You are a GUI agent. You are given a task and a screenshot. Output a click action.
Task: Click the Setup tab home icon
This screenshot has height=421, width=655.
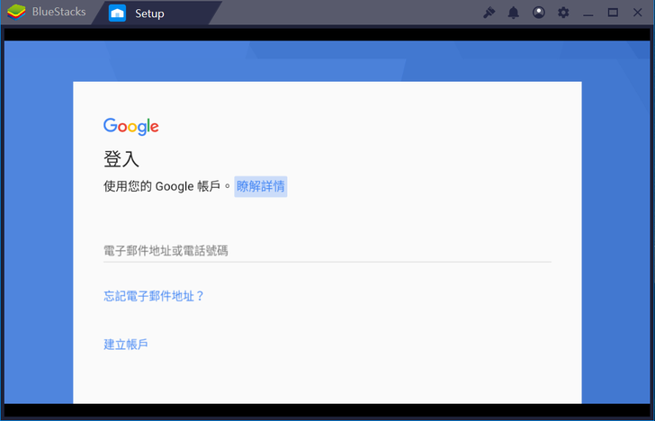(117, 13)
